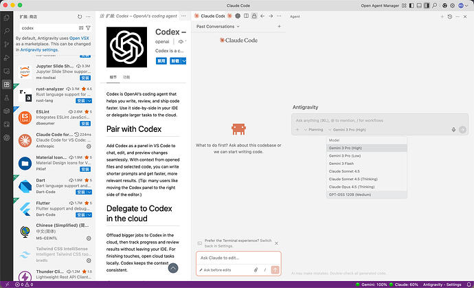474x288 pixels.
Task: Open the Testing flask icon view
Action: [7, 98]
